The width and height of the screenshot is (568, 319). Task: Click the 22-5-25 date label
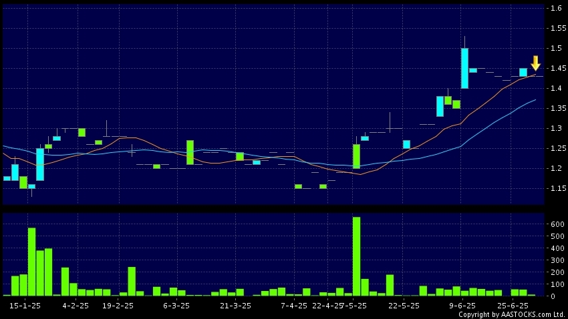(404, 306)
